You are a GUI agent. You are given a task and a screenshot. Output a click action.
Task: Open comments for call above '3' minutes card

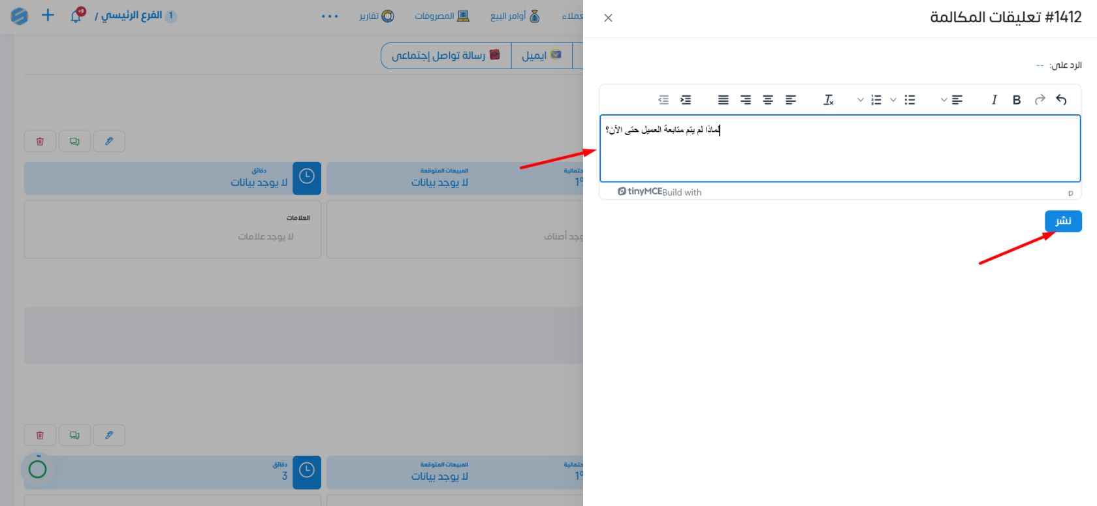pyautogui.click(x=74, y=435)
